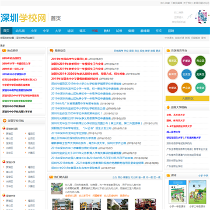Click the 各区教育平台 panel header icon
The width and height of the screenshot is (210, 210).
(168, 51)
